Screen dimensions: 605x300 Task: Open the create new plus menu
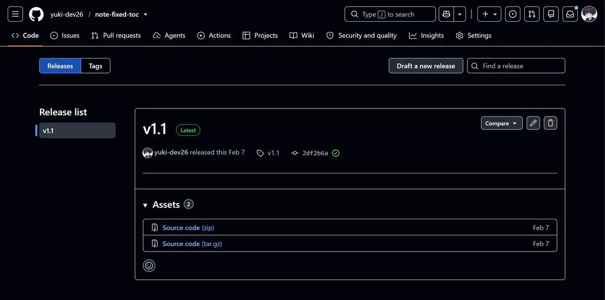[489, 14]
